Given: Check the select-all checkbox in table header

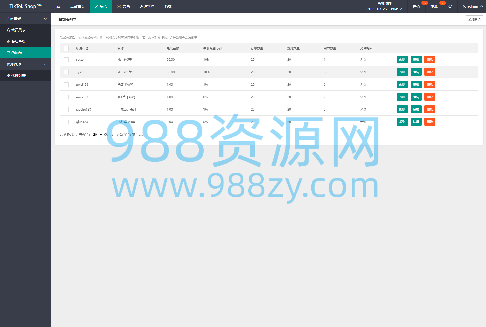Looking at the screenshot, I should click(x=66, y=48).
